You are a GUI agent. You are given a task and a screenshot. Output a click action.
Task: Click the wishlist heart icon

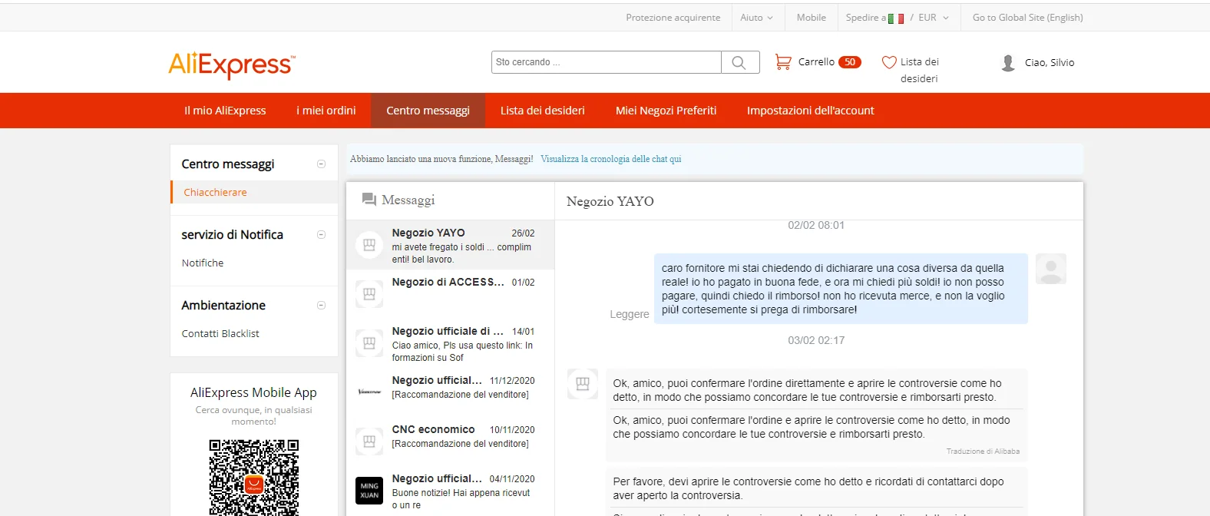889,62
